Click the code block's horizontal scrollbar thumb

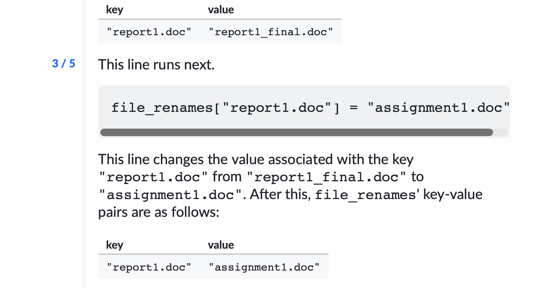[x=296, y=132]
